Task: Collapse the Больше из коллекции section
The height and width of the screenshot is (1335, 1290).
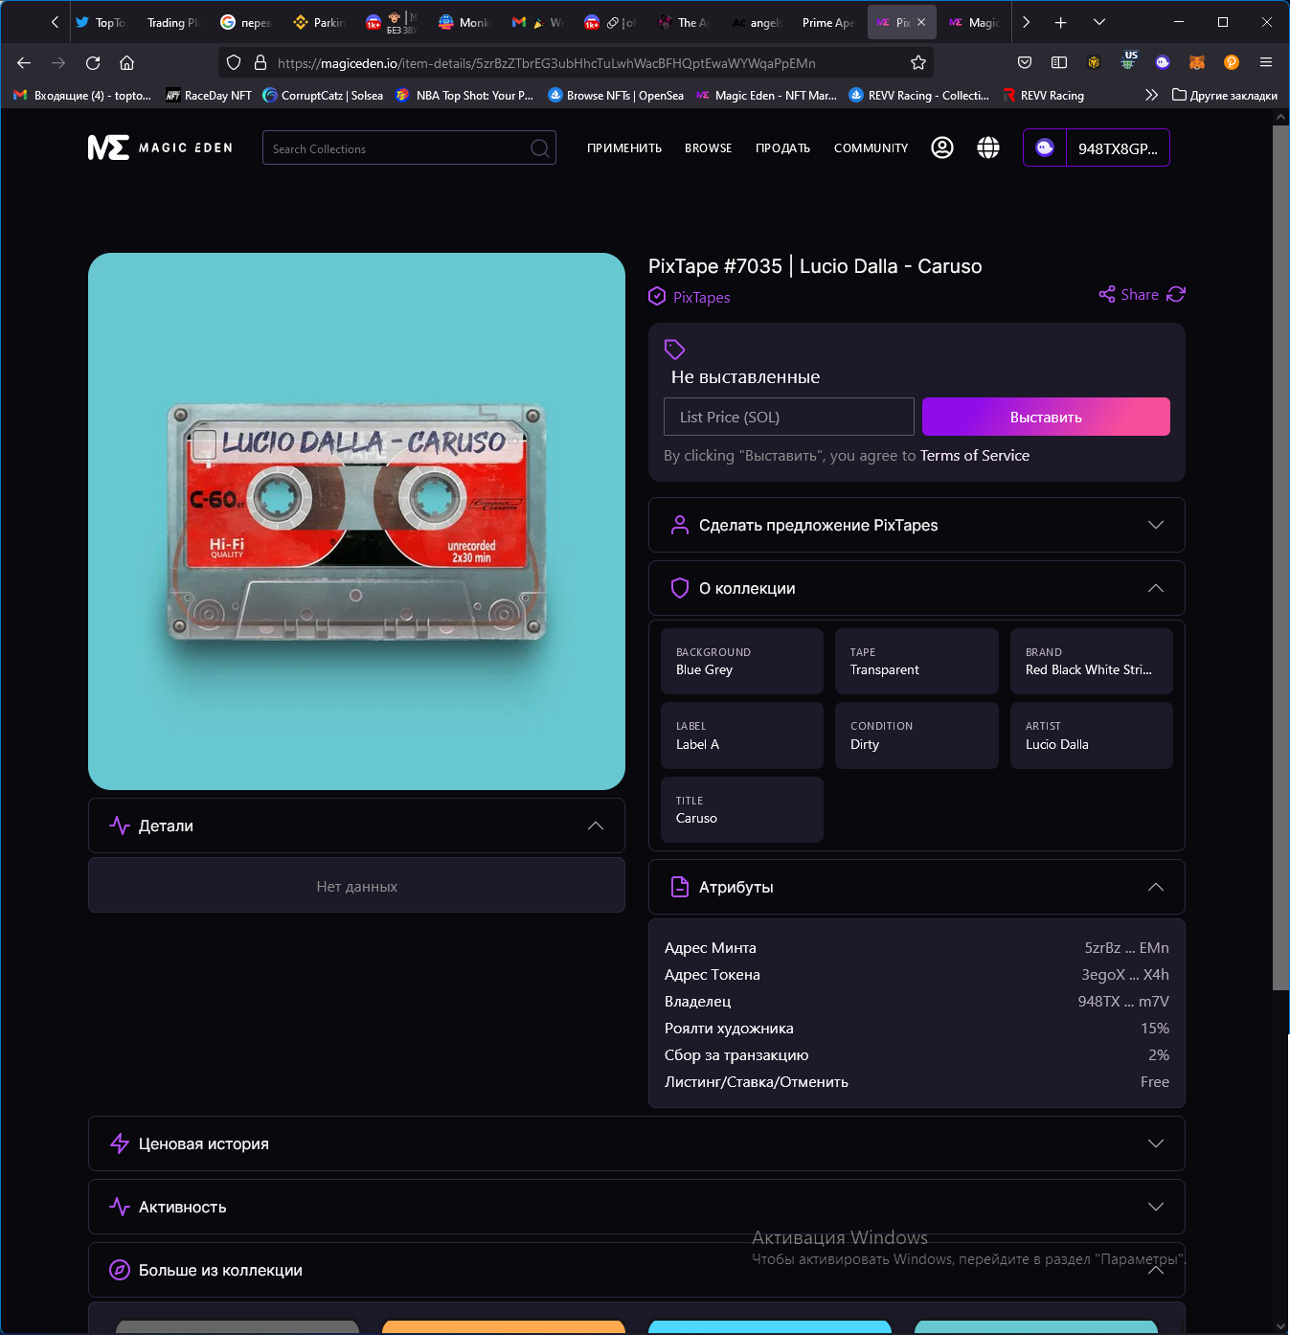Action: (x=637, y=1270)
